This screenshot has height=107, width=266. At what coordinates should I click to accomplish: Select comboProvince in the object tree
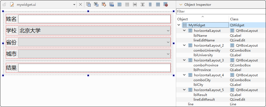coord(206,65)
